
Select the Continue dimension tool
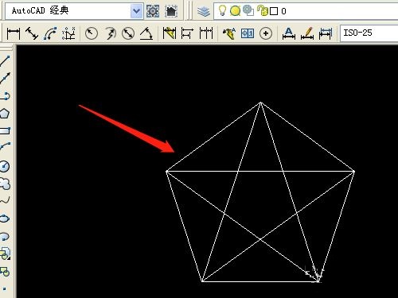pos(206,33)
